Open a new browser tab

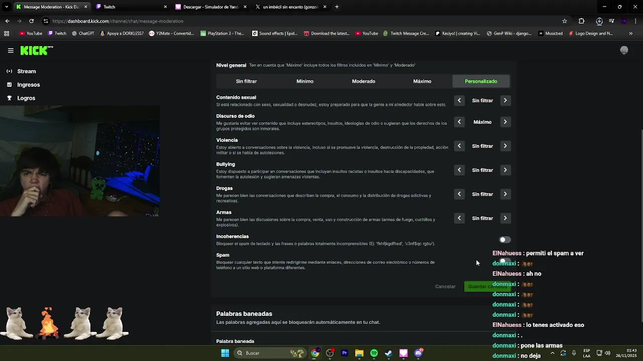coord(337,7)
